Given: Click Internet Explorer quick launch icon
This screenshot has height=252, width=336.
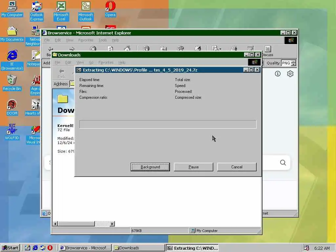Looking at the screenshot, I should point(35,248).
